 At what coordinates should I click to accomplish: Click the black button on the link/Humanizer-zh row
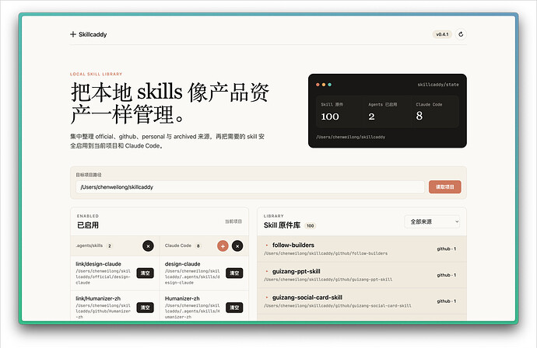(146, 308)
